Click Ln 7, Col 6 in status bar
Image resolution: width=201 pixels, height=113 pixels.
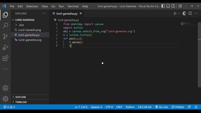pos(81,107)
